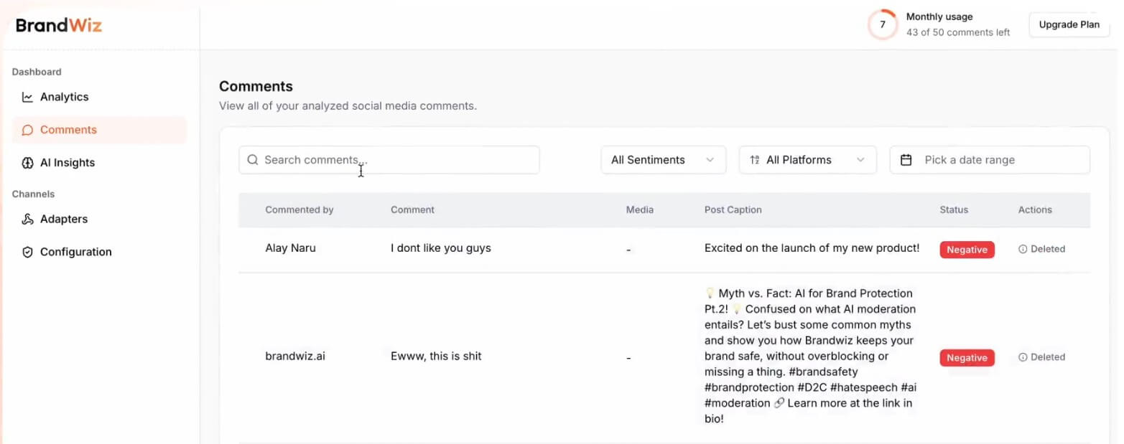Screen dimensions: 1124x444
Task: Click the Dashboard section label
Action: pos(37,72)
